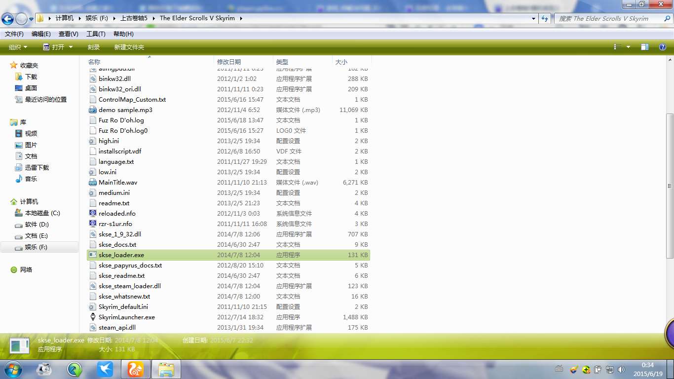
Task: Select 下载 folder in favorites
Action: [31, 77]
